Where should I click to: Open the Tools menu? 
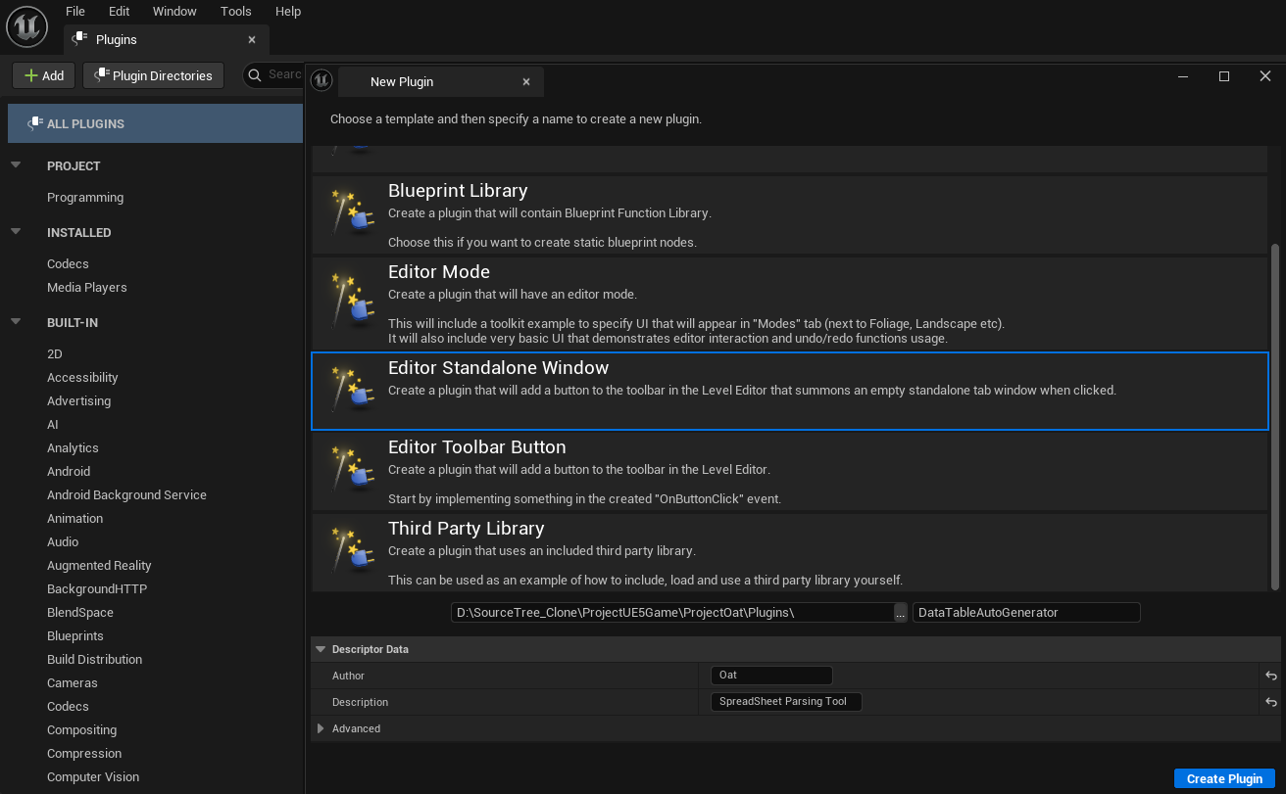pos(236,11)
